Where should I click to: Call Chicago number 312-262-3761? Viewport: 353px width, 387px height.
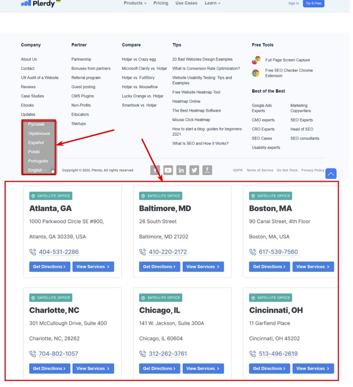[x=168, y=354]
